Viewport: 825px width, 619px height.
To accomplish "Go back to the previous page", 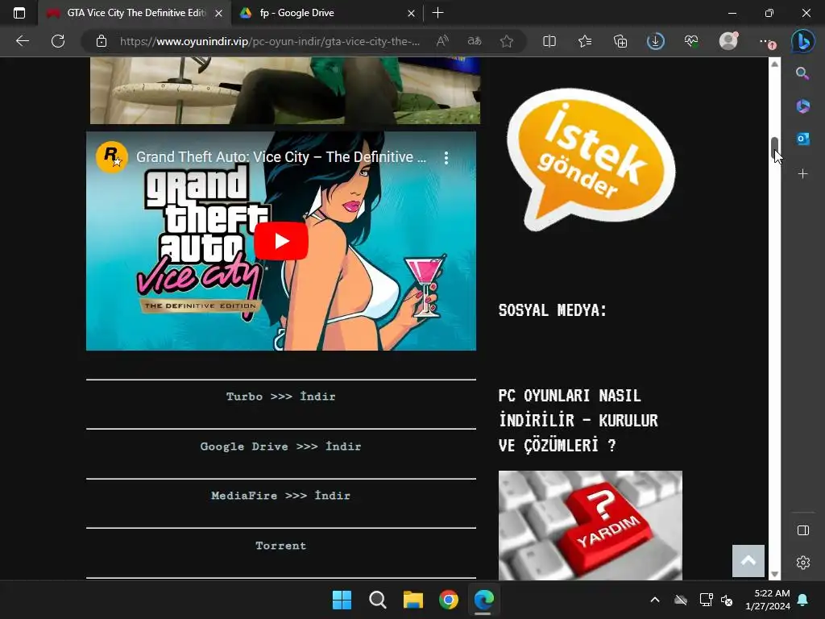I will 22,41.
